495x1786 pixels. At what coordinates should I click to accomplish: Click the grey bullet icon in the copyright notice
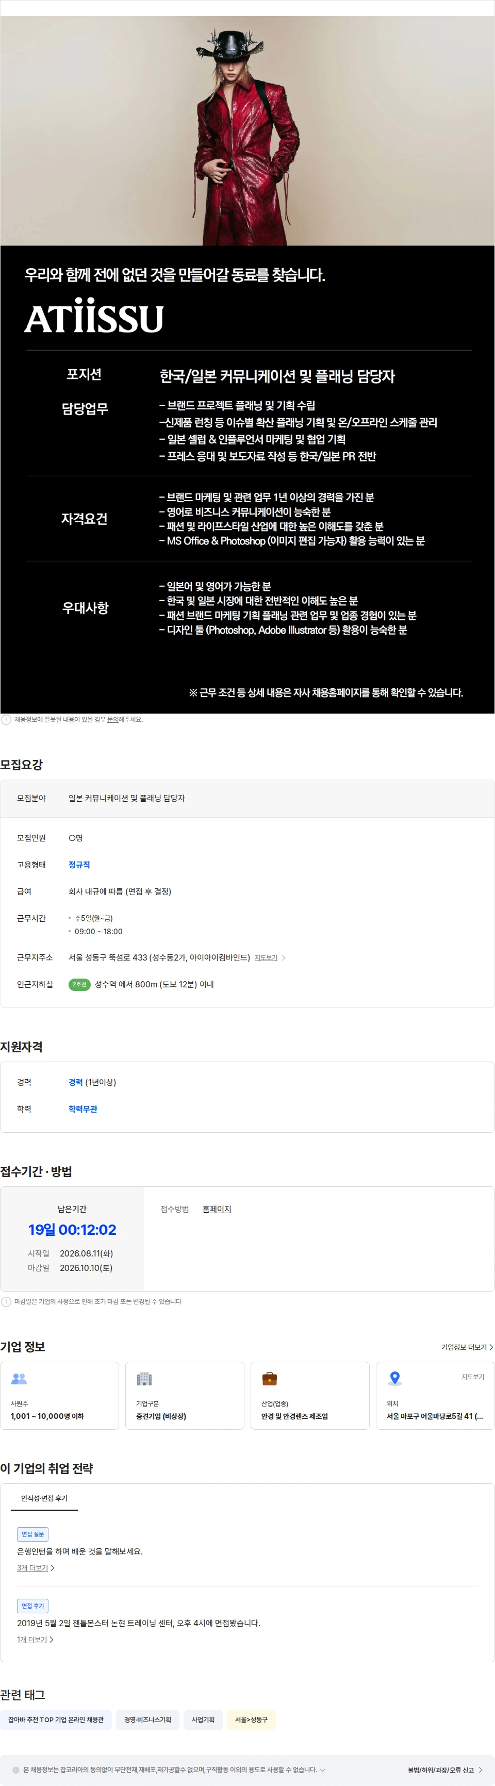pos(16,1770)
